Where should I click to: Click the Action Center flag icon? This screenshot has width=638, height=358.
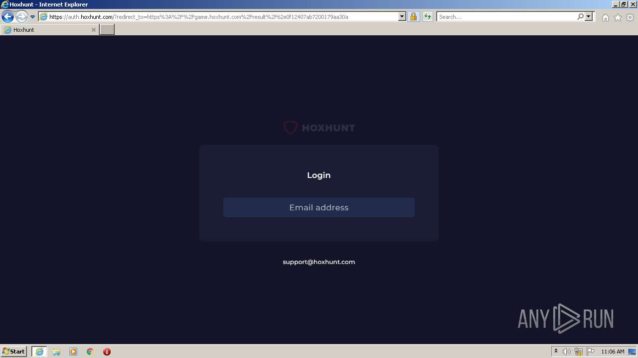[591, 352]
